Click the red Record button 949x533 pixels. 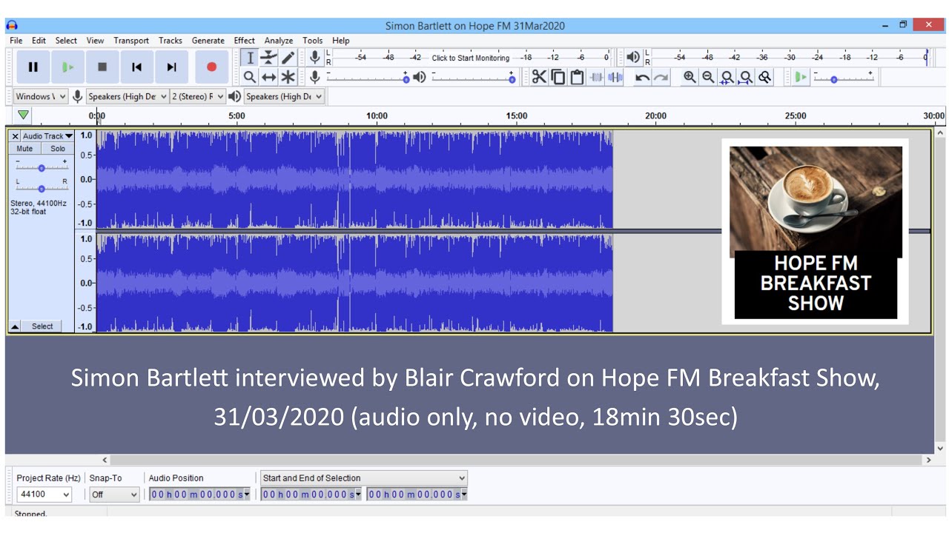(211, 67)
